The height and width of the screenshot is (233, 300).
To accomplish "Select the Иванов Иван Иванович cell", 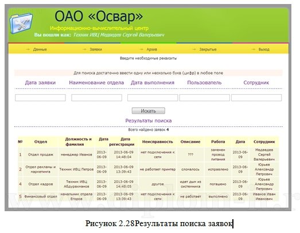I will point(264,196).
